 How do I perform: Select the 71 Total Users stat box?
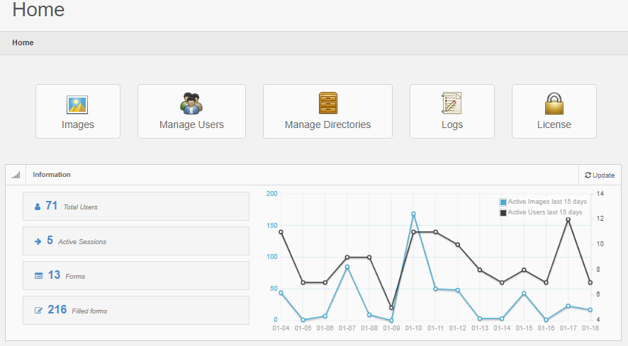(x=136, y=206)
